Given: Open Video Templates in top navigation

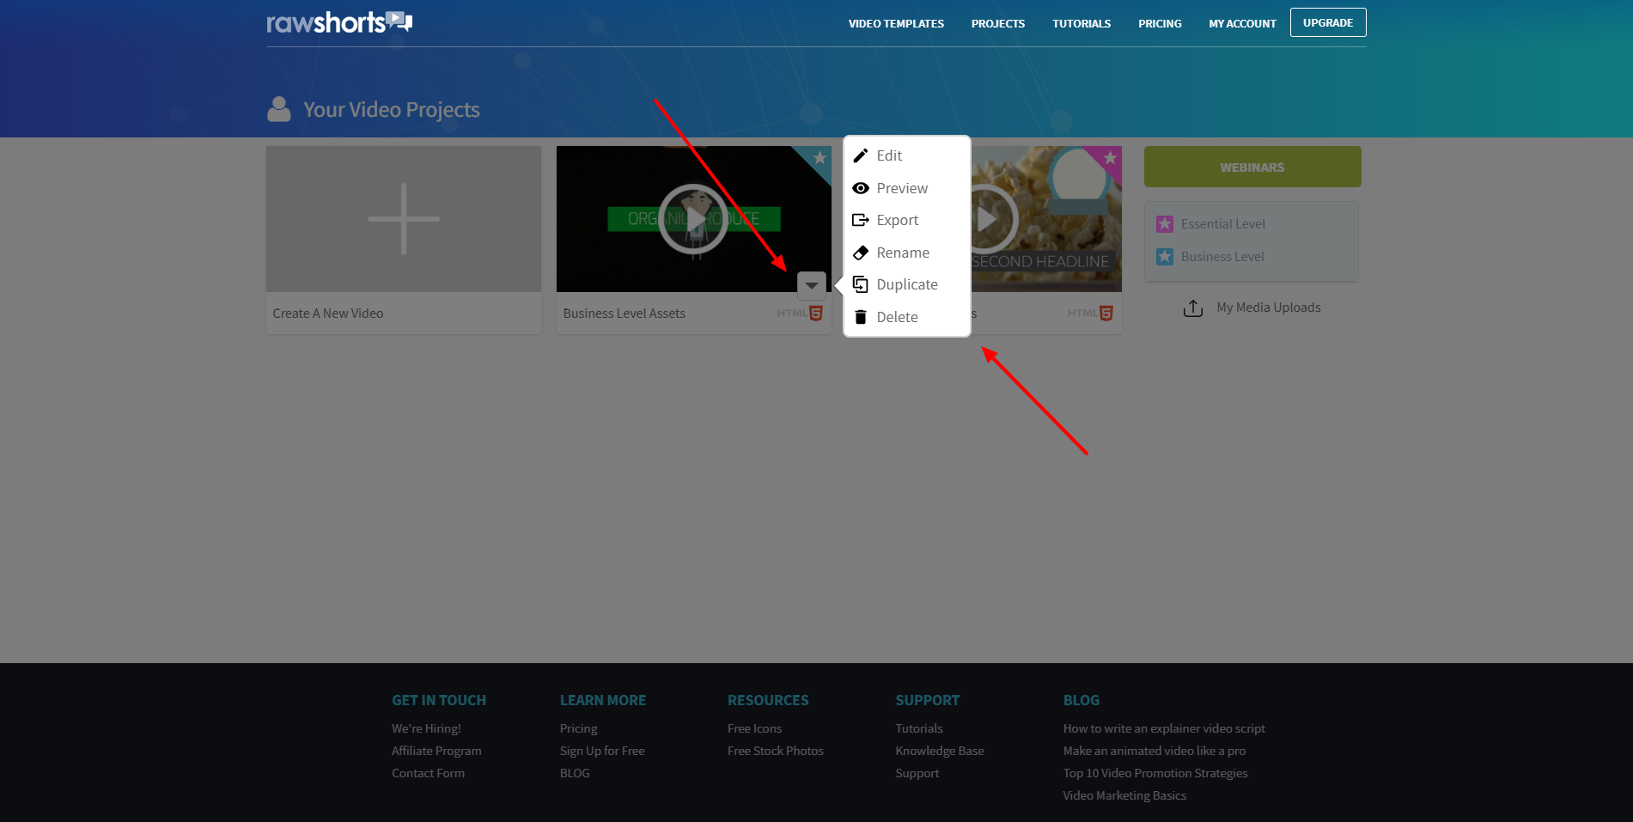Looking at the screenshot, I should click(896, 24).
